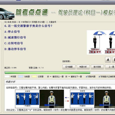Image resolution: width=115 pixels, height=115 pixels.
Task: Open 考题分析 question analysis
Action: pyautogui.click(x=83, y=67)
